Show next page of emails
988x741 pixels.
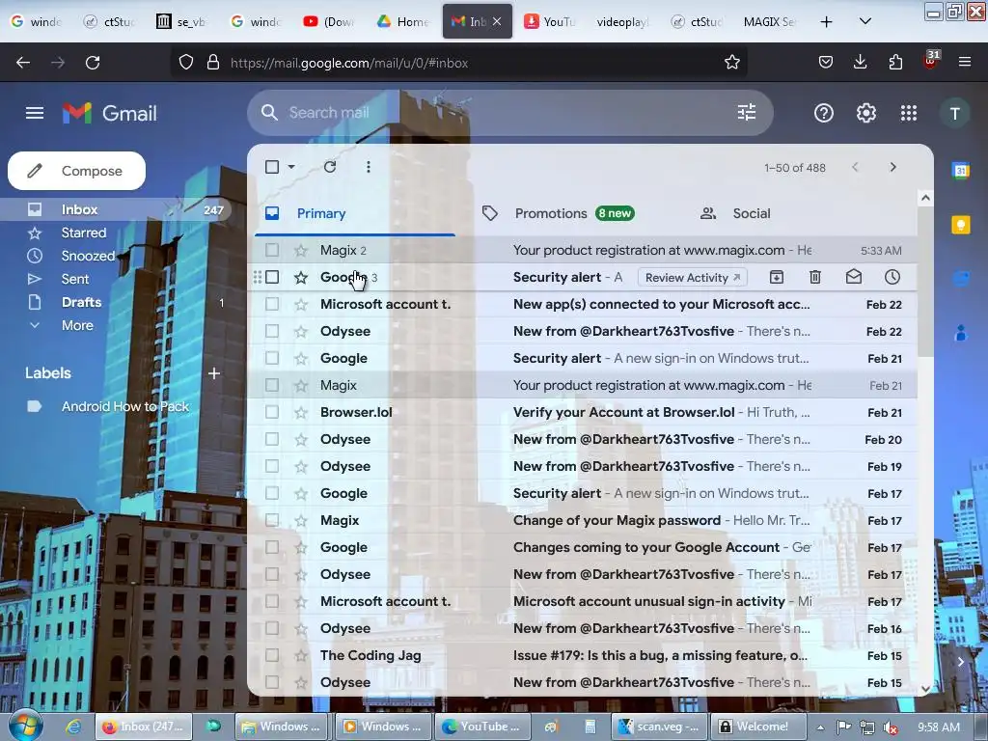click(x=892, y=167)
